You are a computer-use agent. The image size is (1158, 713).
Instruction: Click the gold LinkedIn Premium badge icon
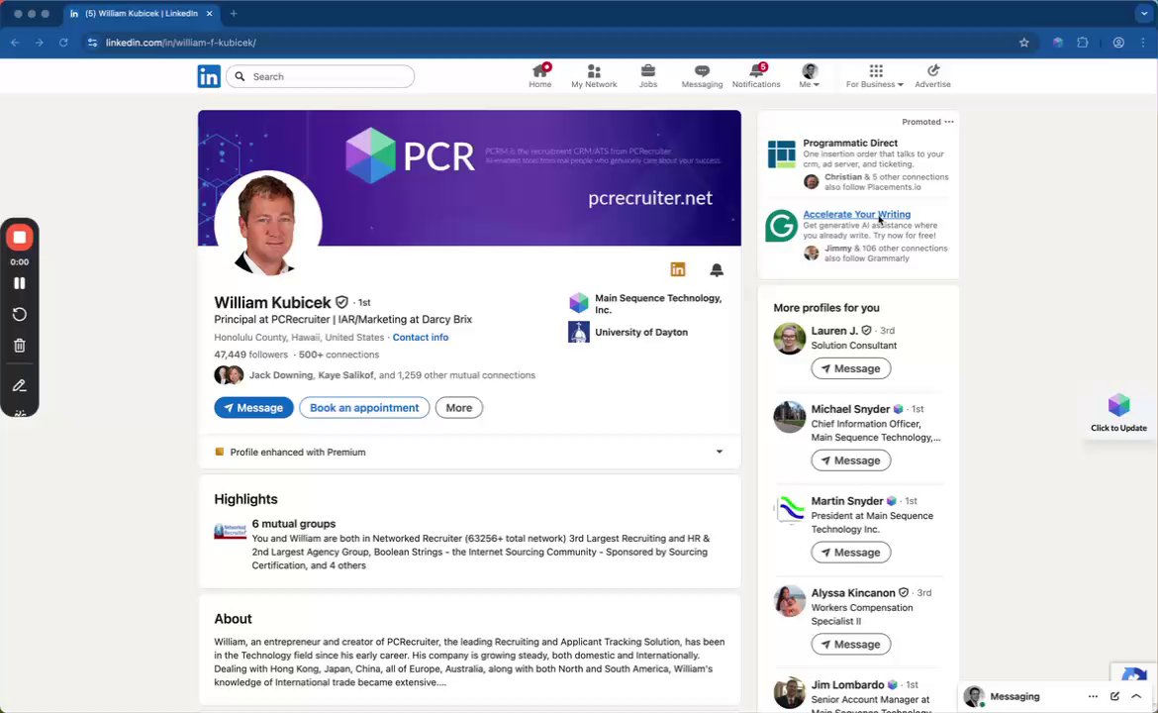[x=678, y=269]
